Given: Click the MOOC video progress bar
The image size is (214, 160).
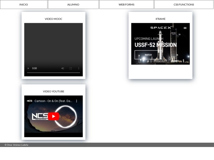Looking at the screenshot, I should (x=53, y=73).
